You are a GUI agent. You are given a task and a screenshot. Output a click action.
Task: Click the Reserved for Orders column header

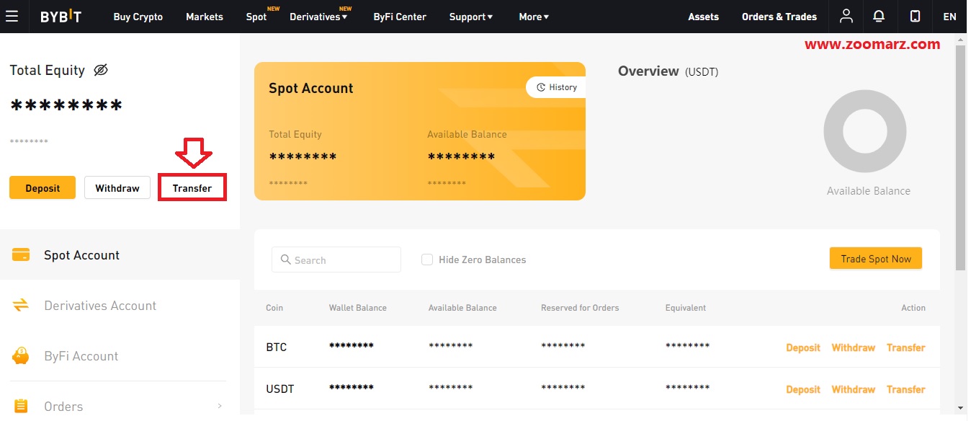[x=580, y=308]
